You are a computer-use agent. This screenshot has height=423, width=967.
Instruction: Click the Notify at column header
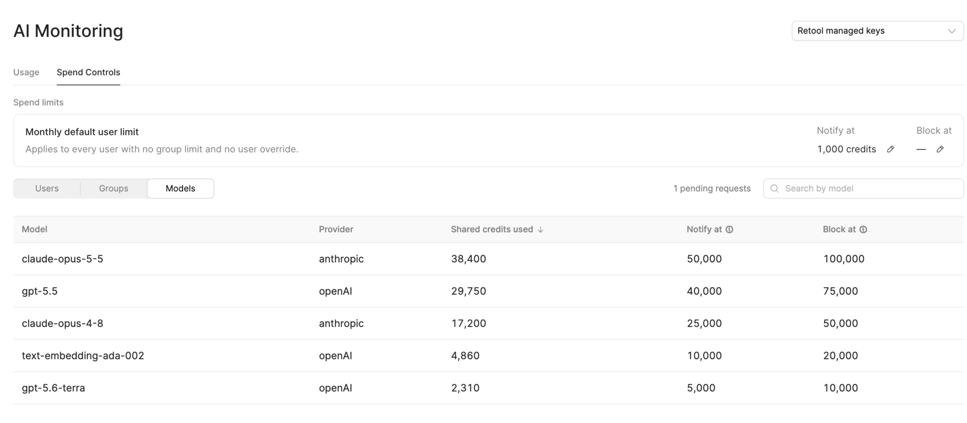tap(704, 229)
